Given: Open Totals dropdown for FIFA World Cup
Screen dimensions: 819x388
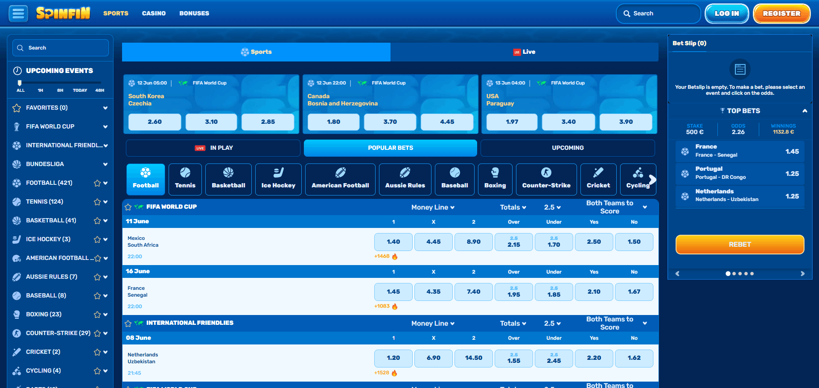Looking at the screenshot, I should (x=513, y=207).
